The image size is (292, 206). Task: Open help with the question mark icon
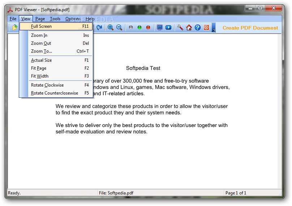click(x=198, y=27)
